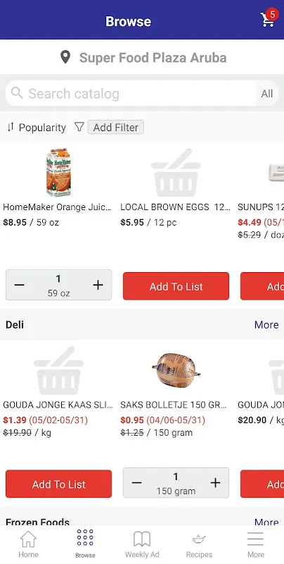Image resolution: width=284 pixels, height=564 pixels.
Task: Decrease HomeMaker Orange Juice quantity
Action: 20,285
